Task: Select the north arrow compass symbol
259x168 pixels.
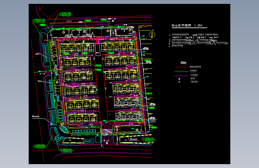Action: click(x=152, y=34)
